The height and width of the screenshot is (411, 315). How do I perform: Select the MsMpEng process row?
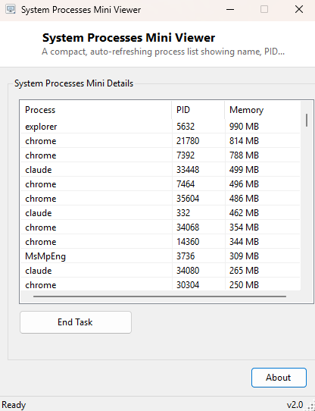tap(161, 256)
